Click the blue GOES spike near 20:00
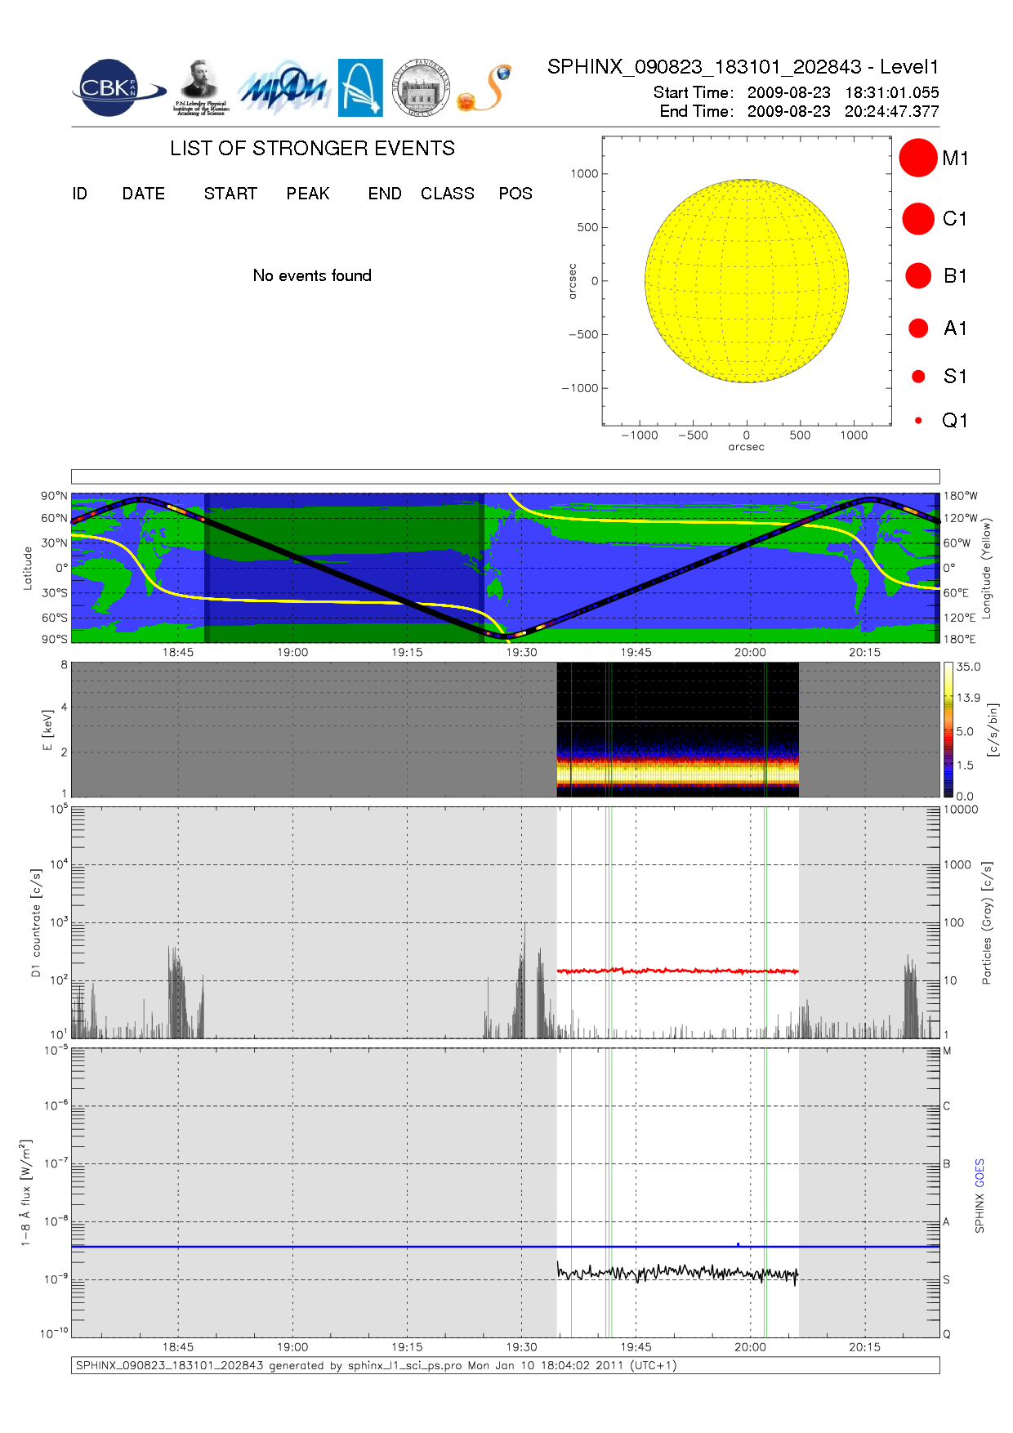The image size is (1013, 1433). click(x=739, y=1244)
